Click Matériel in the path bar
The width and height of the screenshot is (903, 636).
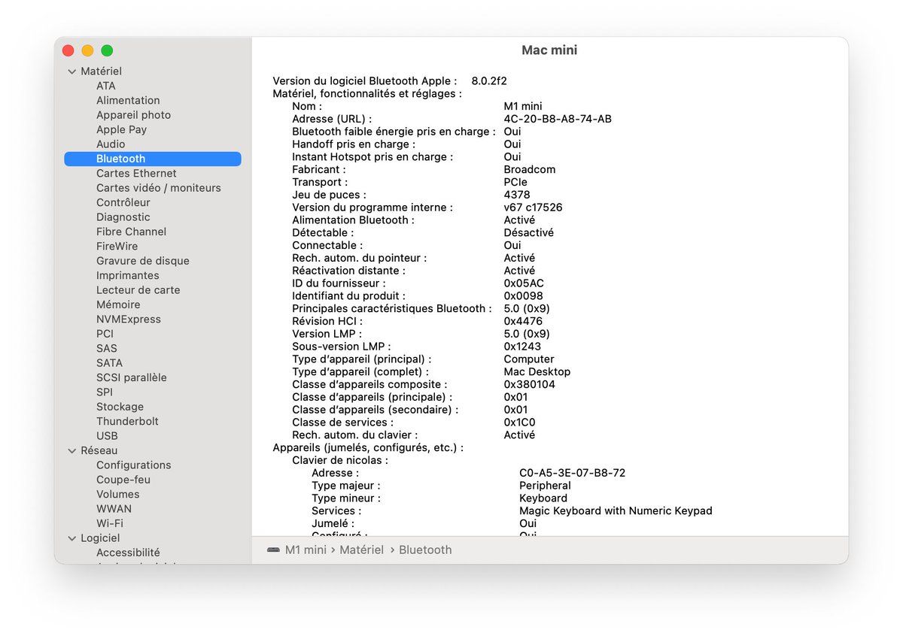point(361,550)
